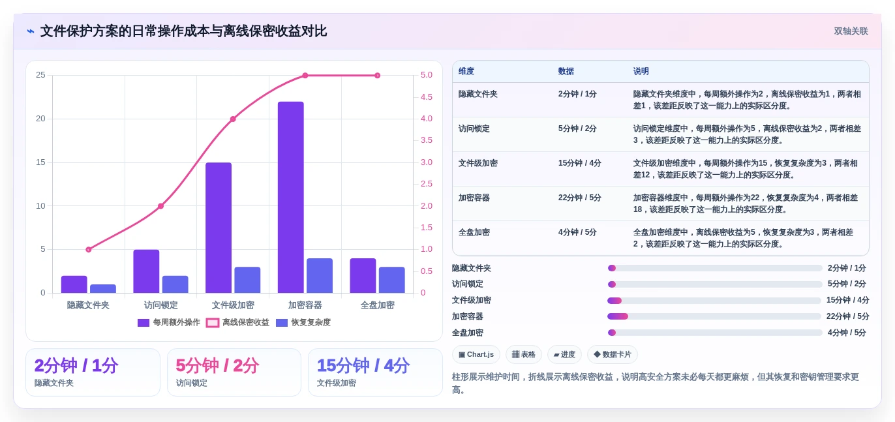Toggle the 每周额外操作 legend item
Screen dimensions: 895x422
[169, 322]
